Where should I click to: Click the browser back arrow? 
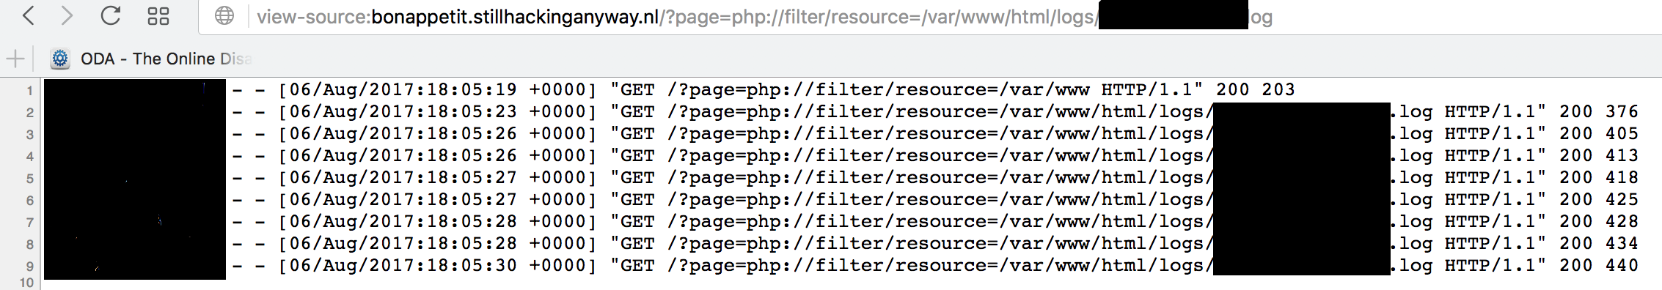point(28,15)
